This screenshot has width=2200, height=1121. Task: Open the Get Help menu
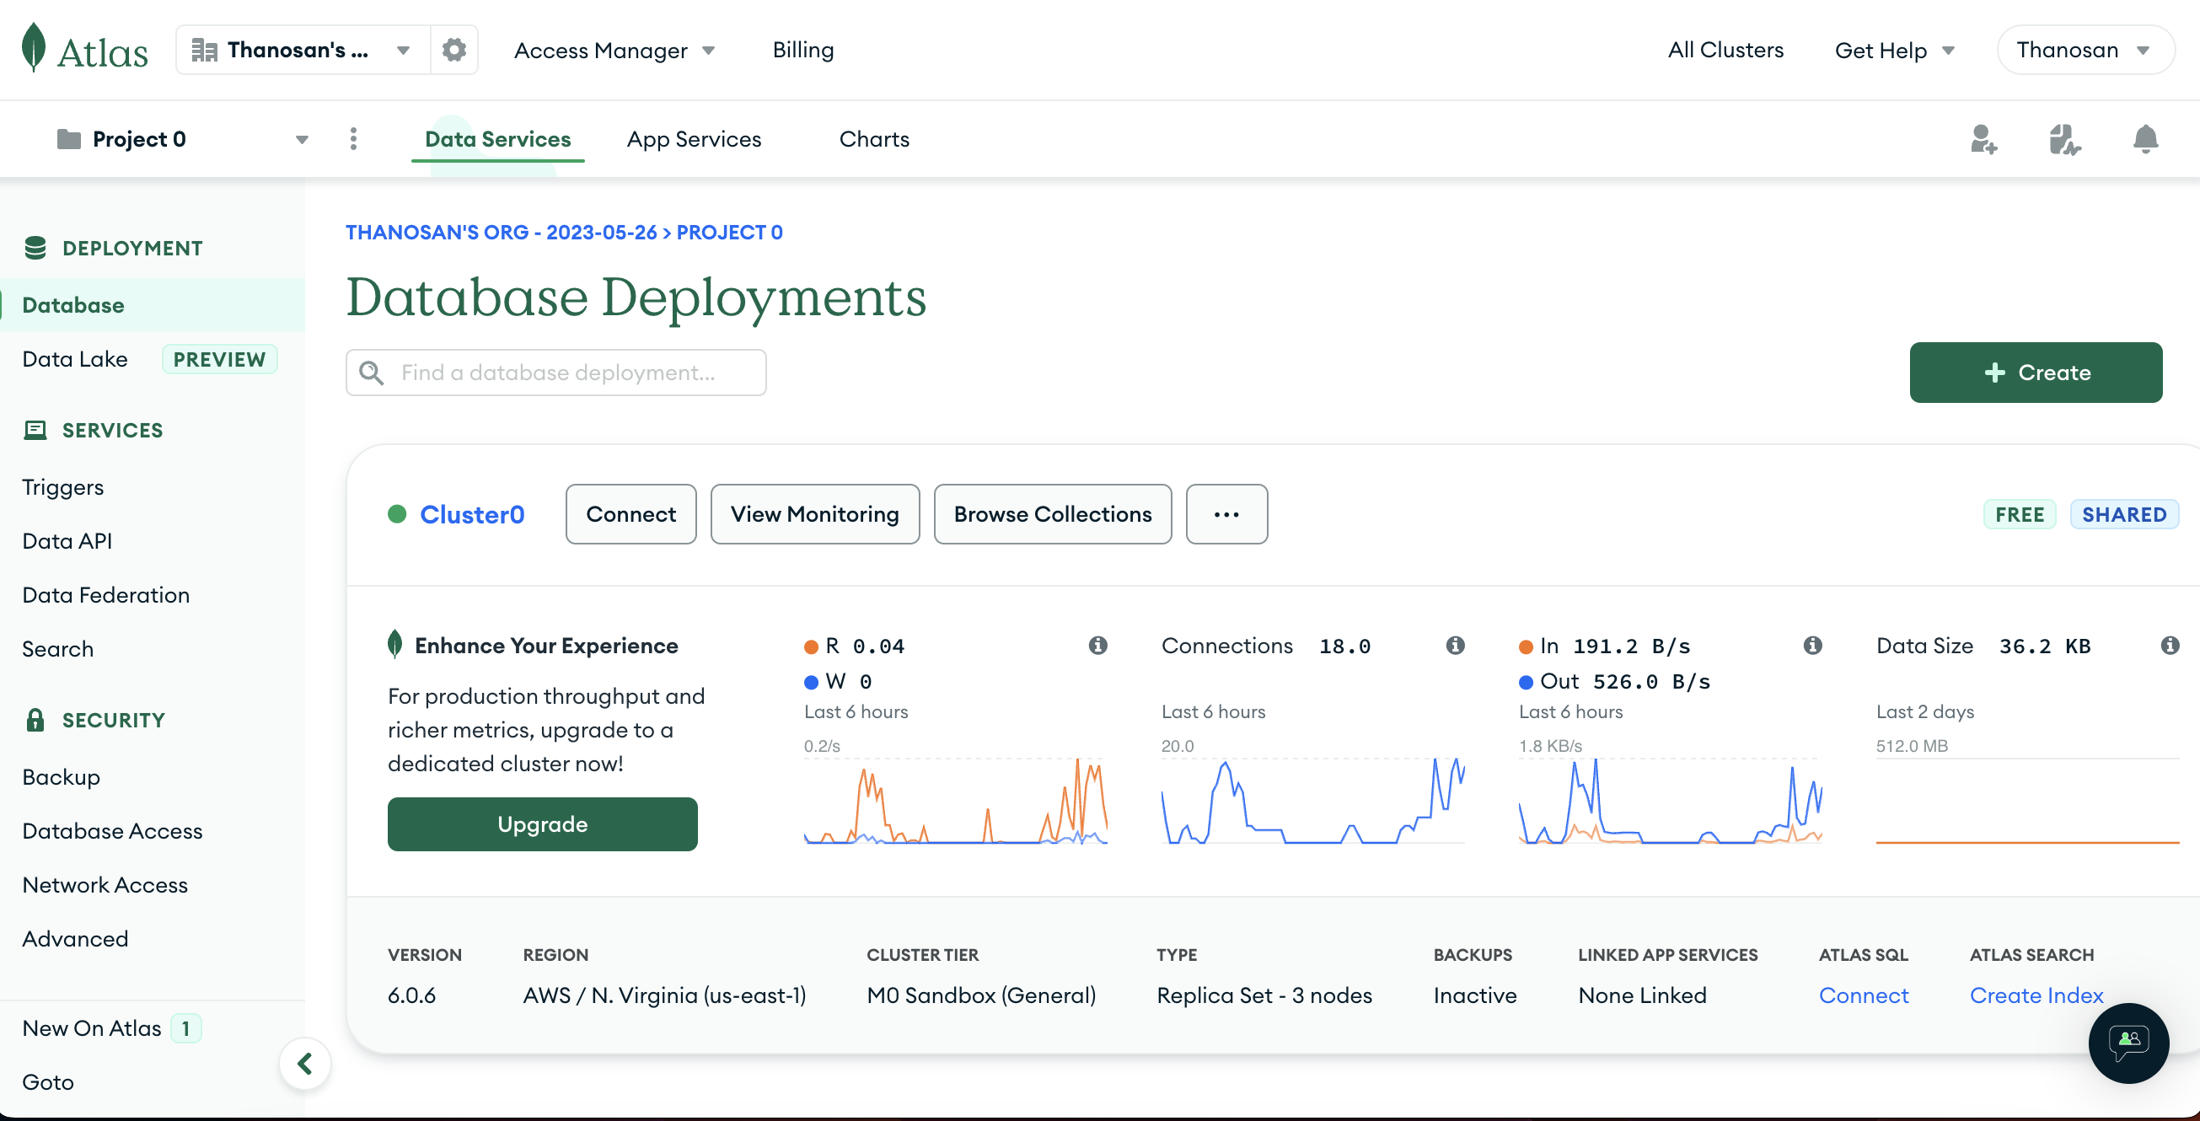point(1894,51)
